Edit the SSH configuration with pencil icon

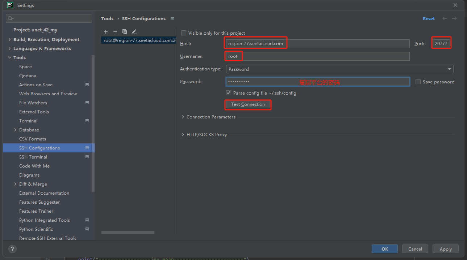point(134,32)
